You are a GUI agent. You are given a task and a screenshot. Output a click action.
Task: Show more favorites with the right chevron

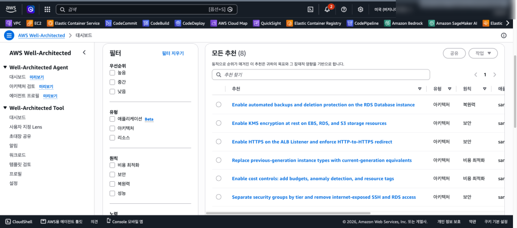(508, 23)
